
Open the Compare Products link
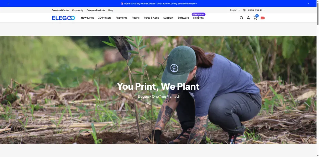[x=96, y=10]
